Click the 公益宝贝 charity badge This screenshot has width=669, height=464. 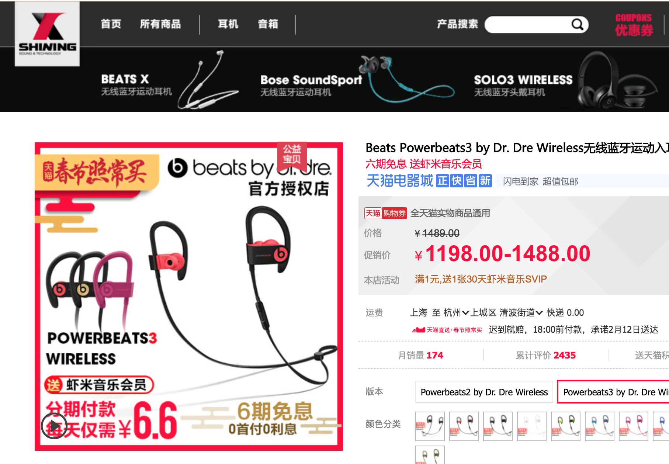[292, 155]
